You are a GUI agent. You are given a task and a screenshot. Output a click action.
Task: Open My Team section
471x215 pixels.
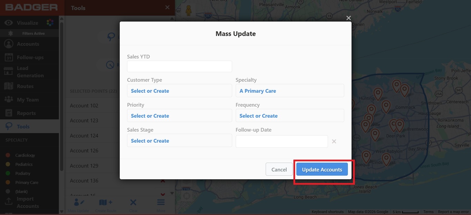click(29, 100)
